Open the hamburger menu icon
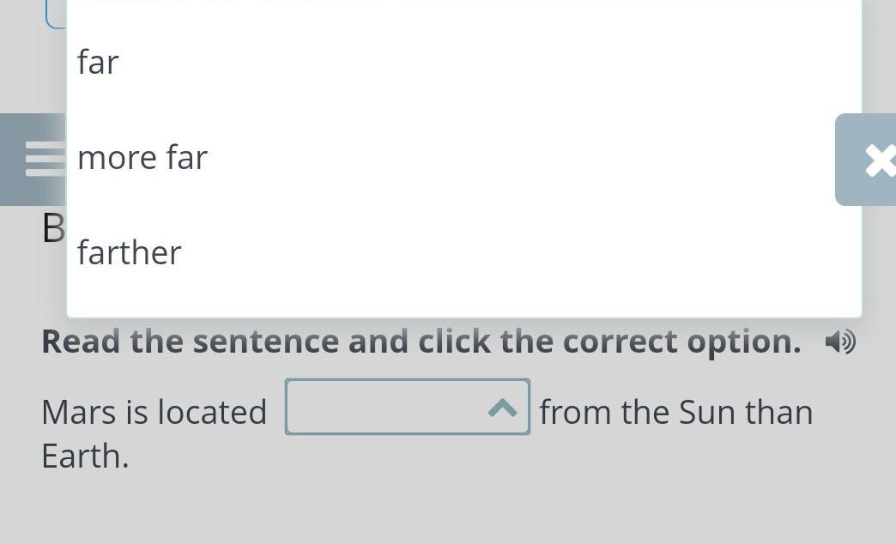The image size is (896, 544). click(x=45, y=159)
